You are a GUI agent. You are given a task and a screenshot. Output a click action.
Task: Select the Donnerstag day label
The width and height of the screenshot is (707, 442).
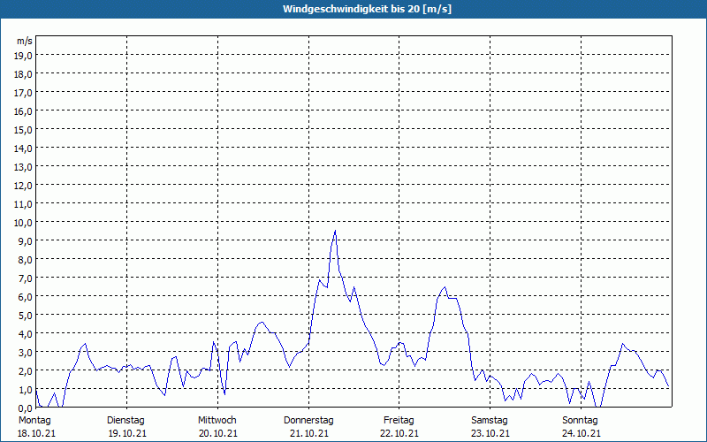[308, 421]
